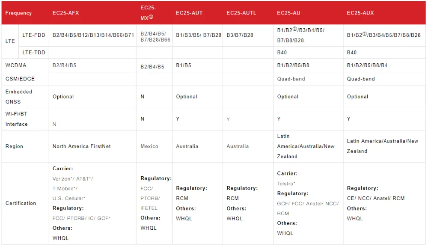Select the EC25-AUT column header
The image size is (428, 246).
point(189,13)
